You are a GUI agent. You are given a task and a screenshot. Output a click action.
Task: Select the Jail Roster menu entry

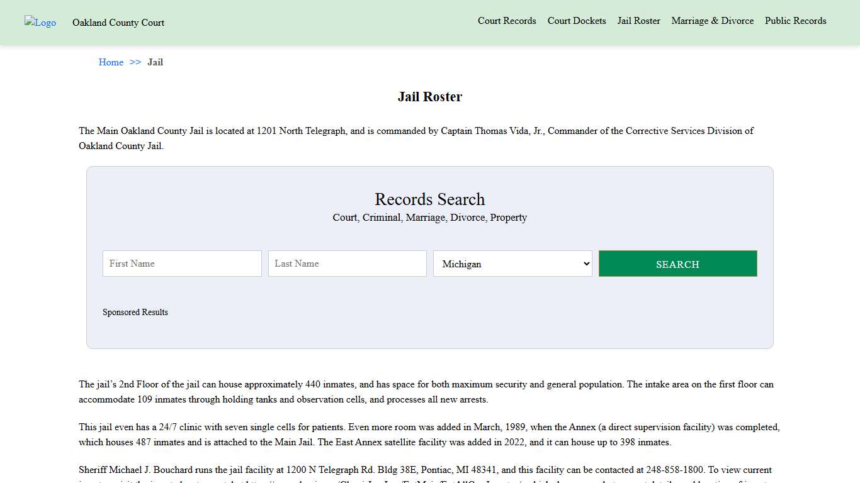click(638, 21)
